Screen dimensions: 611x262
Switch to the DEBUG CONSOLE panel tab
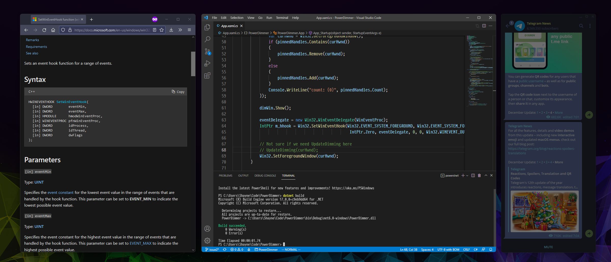tap(265, 176)
